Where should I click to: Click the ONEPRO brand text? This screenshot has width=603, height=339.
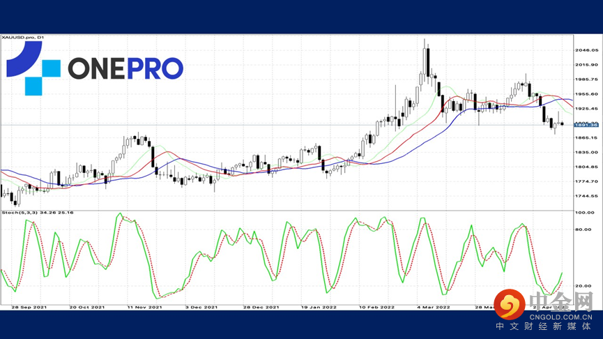125,68
